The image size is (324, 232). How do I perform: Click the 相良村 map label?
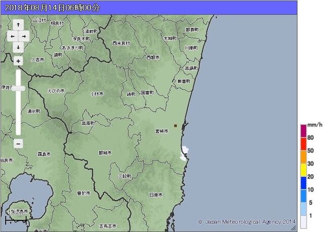coord(57,23)
